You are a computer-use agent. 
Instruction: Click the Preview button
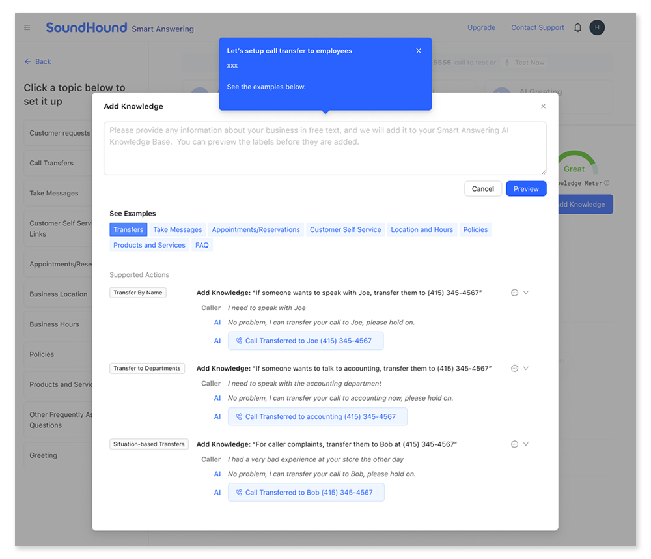(x=526, y=188)
